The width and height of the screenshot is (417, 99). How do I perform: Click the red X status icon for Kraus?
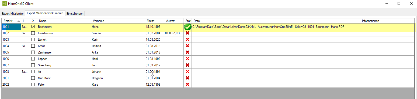(187, 46)
